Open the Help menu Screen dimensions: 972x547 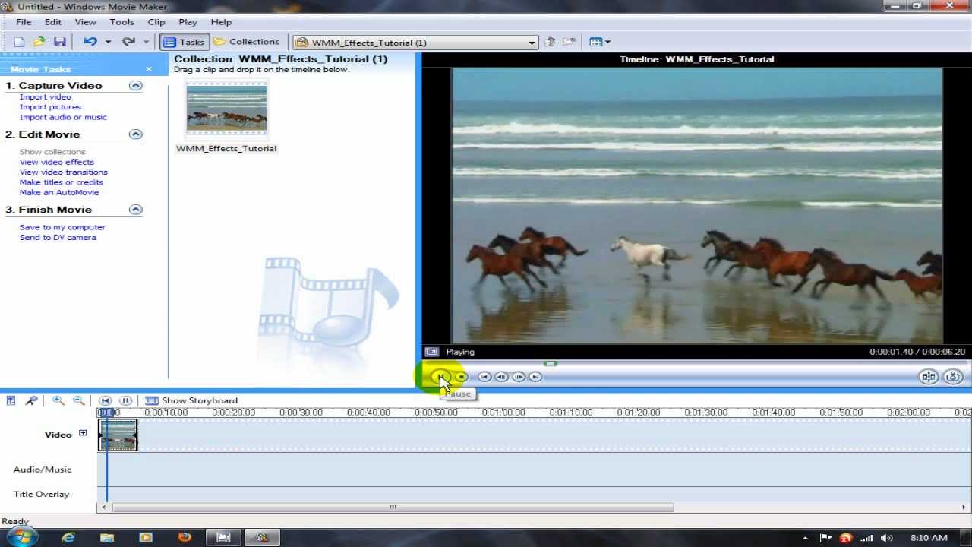pyautogui.click(x=221, y=22)
